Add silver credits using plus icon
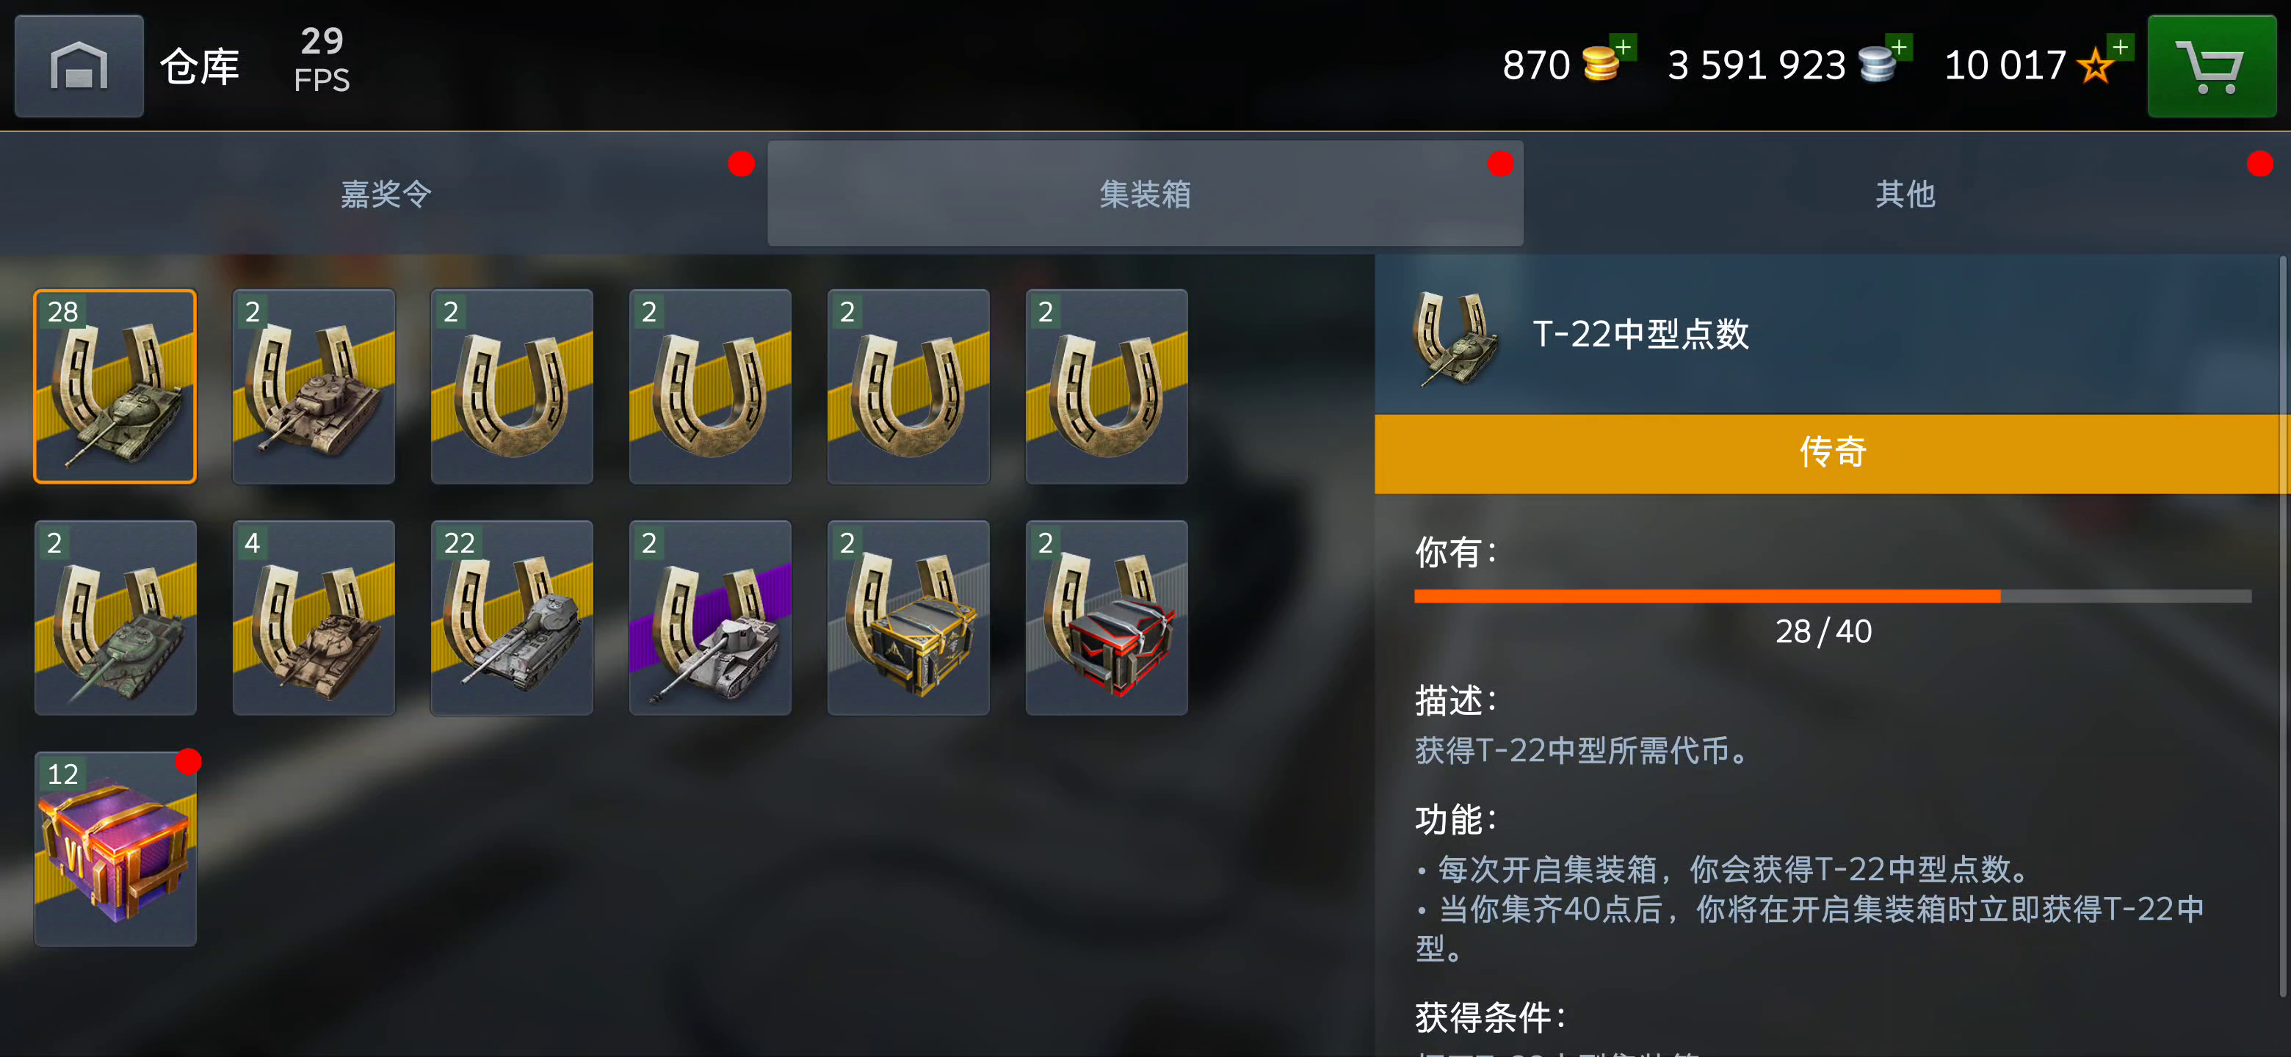This screenshot has height=1057, width=2291. pos(1899,46)
